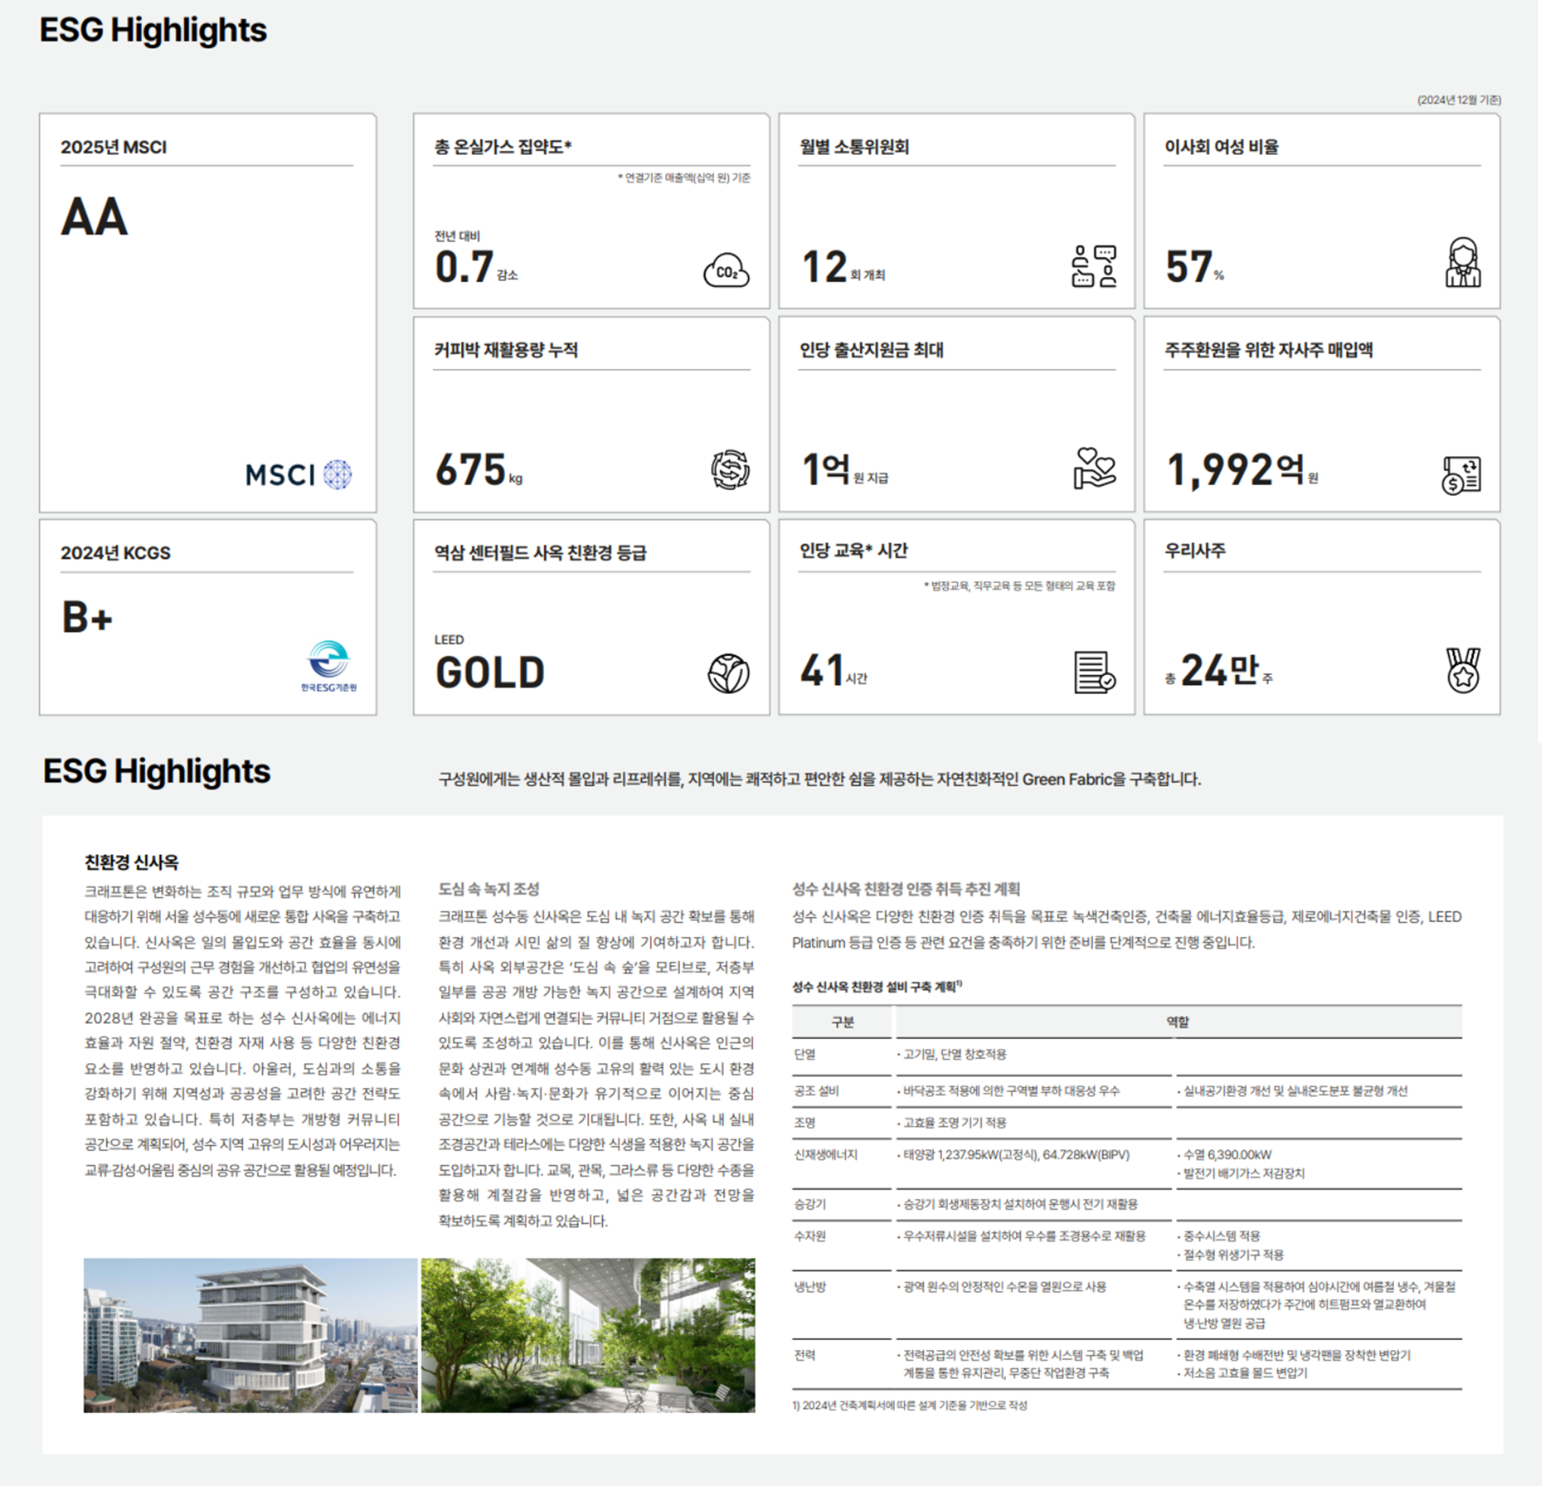This screenshot has width=1542, height=1486.
Task: Click the 구분 table column header
Action: (842, 1022)
